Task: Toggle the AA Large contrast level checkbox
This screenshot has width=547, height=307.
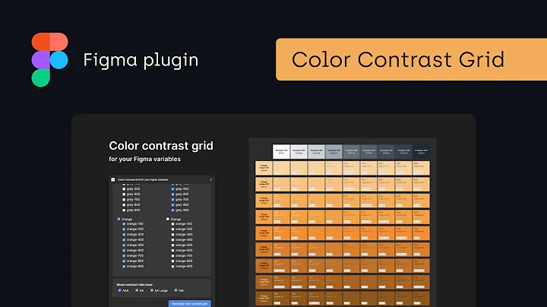Action: (x=152, y=290)
